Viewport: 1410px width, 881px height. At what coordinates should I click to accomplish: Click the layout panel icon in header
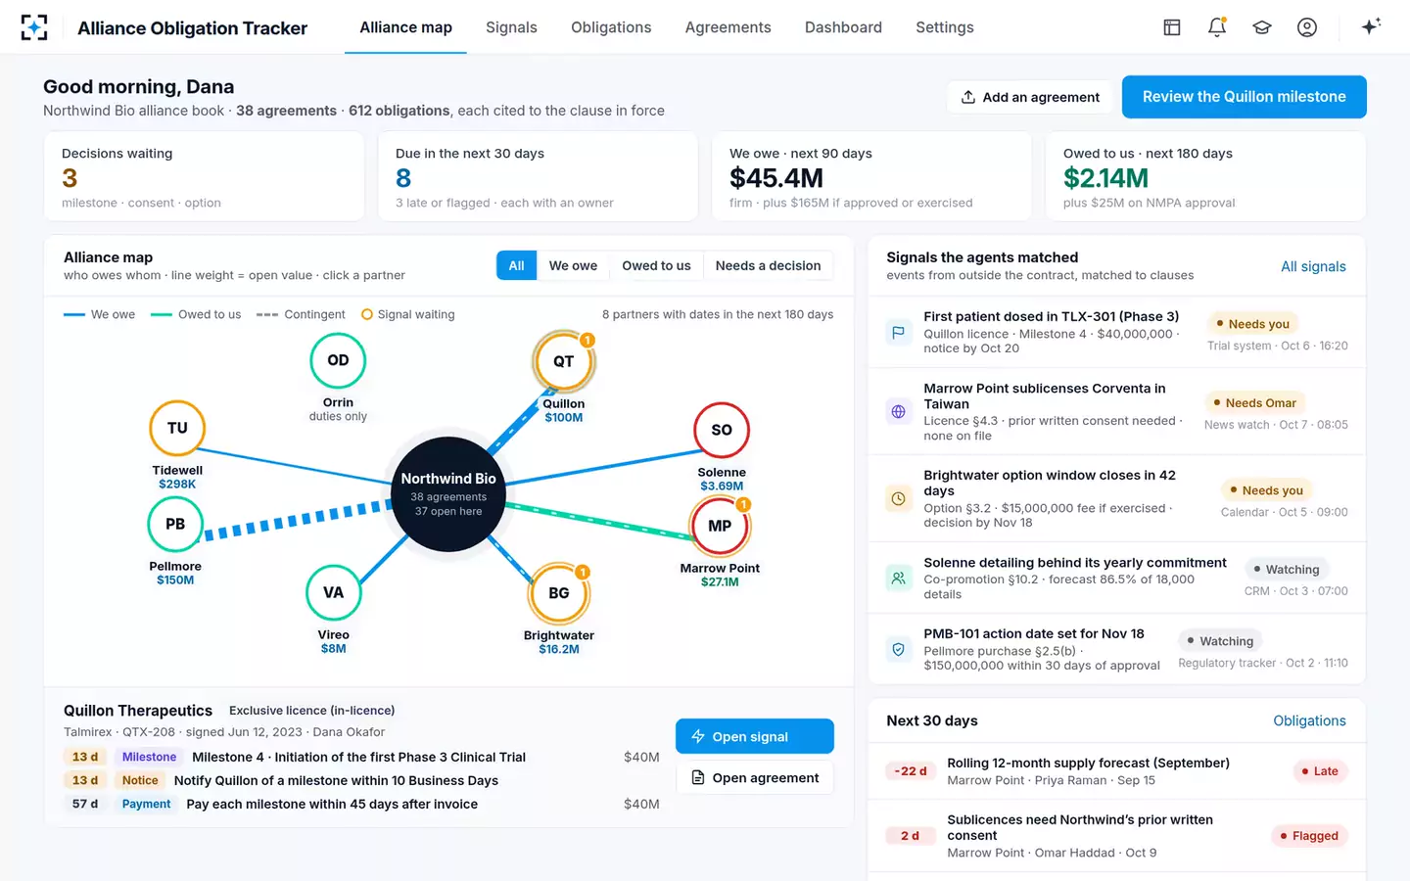[1172, 27]
